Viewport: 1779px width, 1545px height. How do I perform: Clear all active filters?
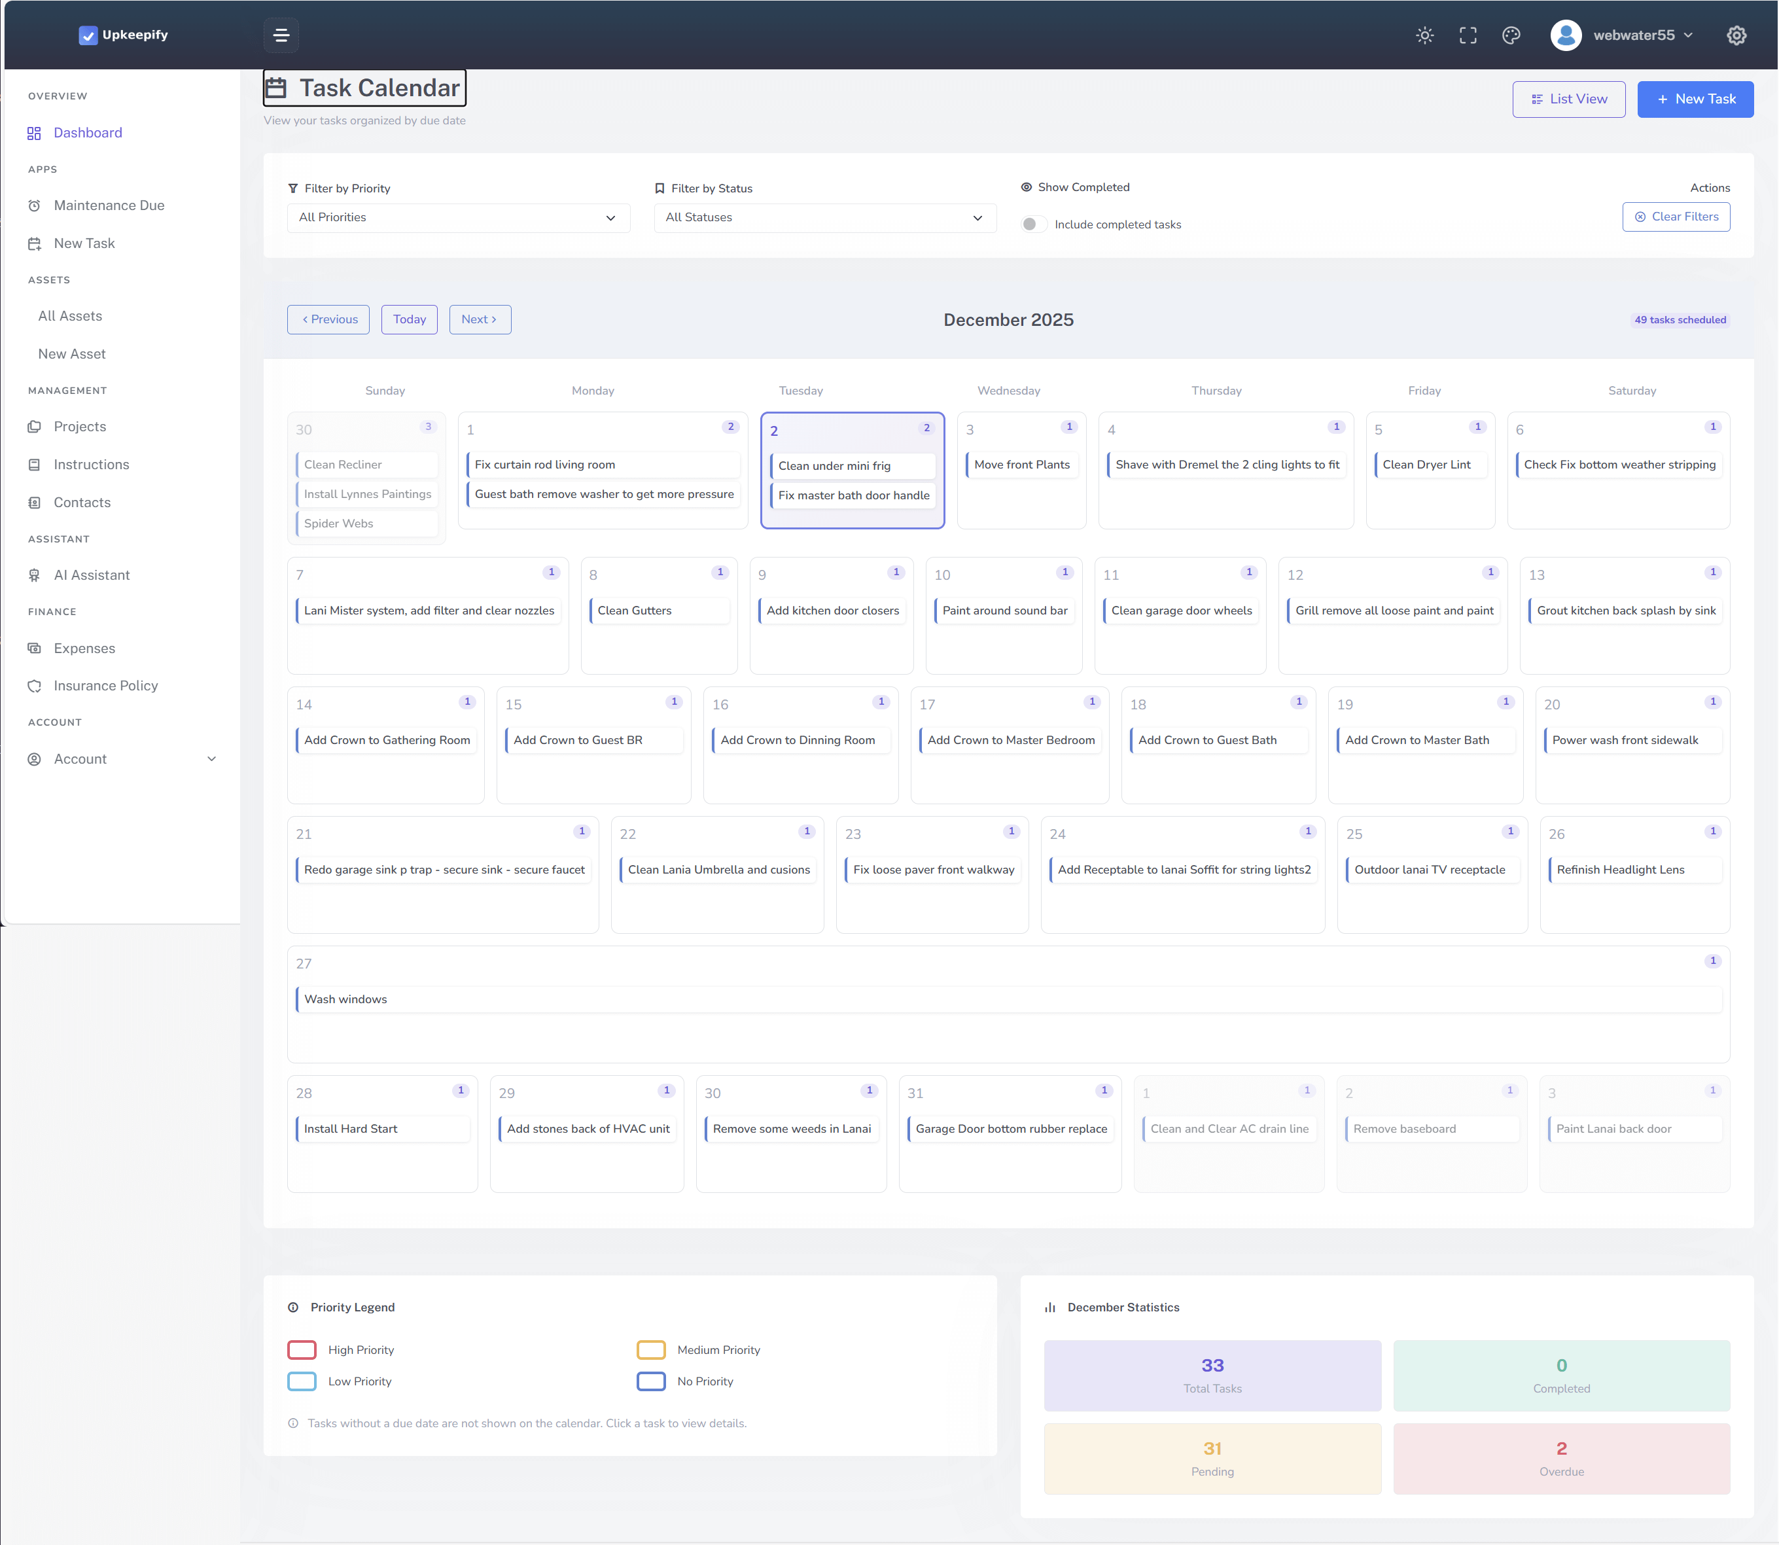pyautogui.click(x=1676, y=217)
